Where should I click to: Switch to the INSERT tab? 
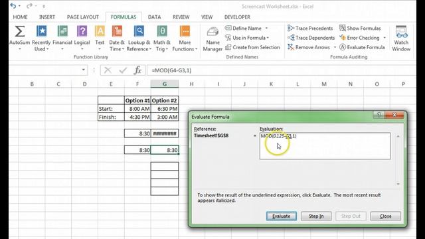47,17
